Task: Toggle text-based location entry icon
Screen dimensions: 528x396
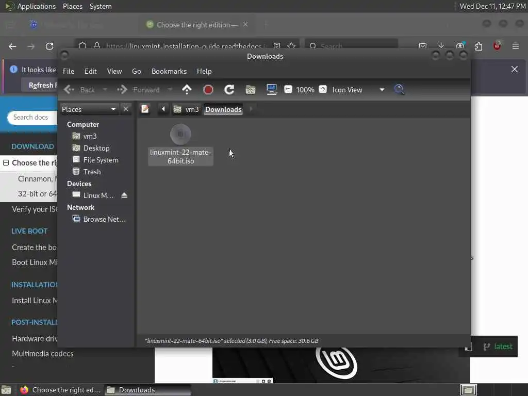Action: tap(145, 109)
